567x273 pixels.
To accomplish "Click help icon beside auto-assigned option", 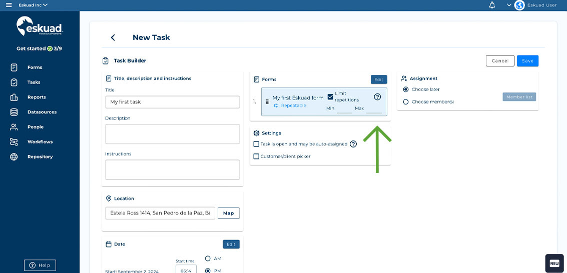I will tap(353, 144).
